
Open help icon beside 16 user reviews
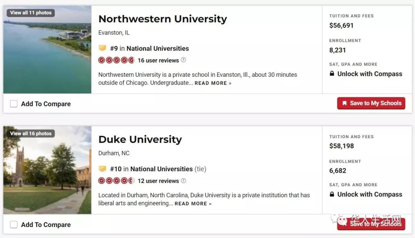(x=183, y=60)
